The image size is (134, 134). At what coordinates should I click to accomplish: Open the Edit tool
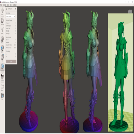tap(2, 58)
